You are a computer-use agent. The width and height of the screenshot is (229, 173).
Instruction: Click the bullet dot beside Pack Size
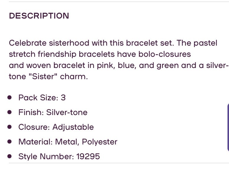(9, 97)
